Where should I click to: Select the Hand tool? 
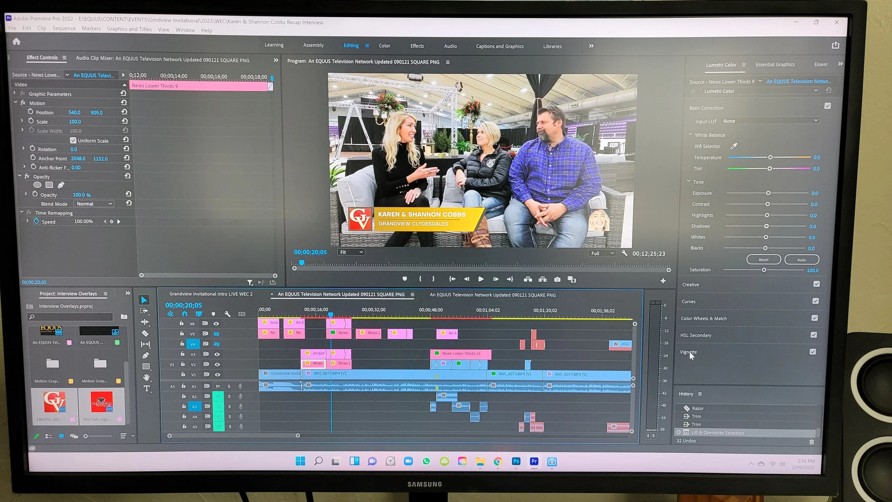point(146,377)
